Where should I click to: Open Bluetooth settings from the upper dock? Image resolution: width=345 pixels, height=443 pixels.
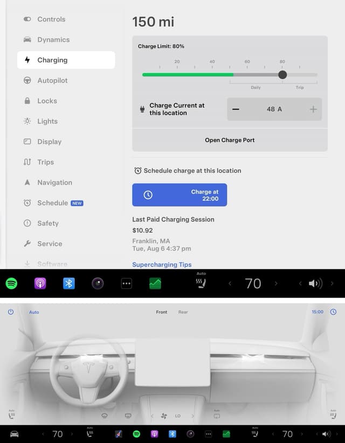pos(69,283)
